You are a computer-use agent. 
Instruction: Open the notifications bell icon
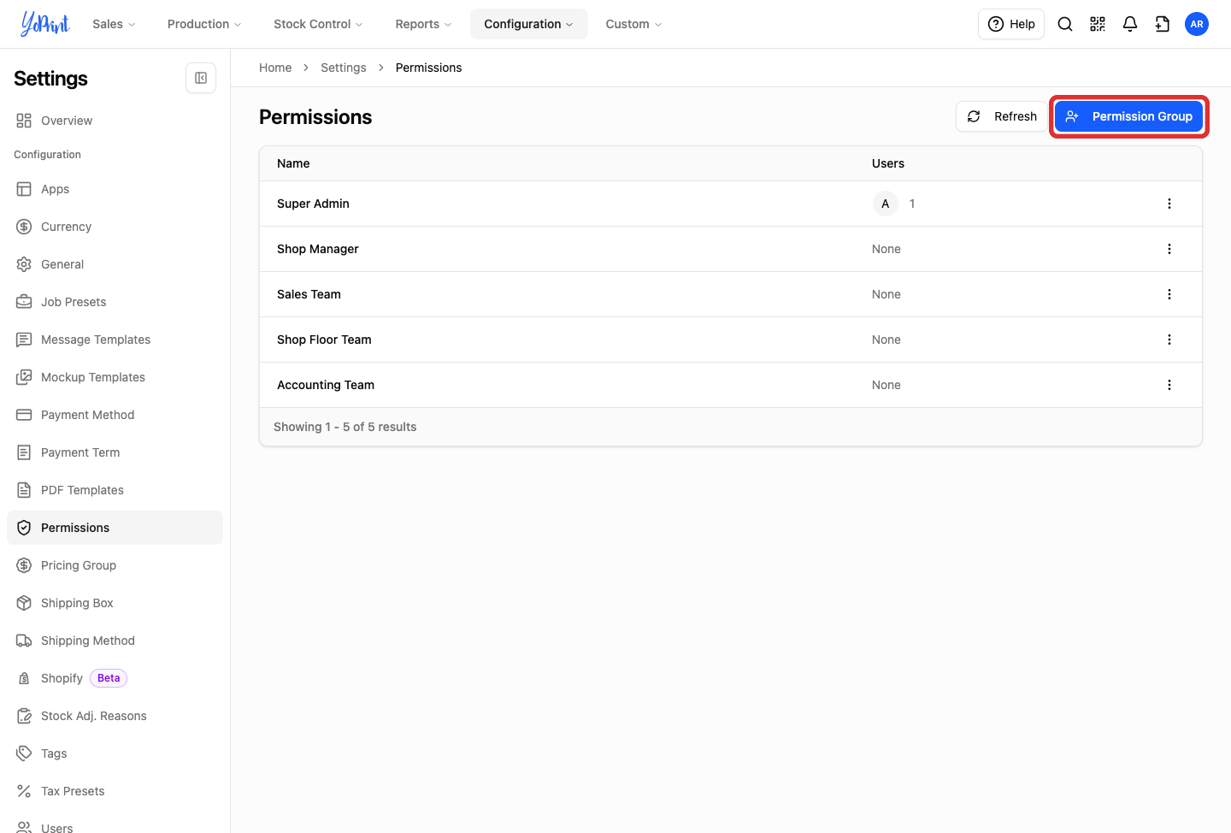pyautogui.click(x=1130, y=24)
